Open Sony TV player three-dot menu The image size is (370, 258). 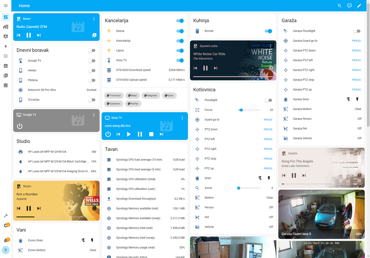182,118
